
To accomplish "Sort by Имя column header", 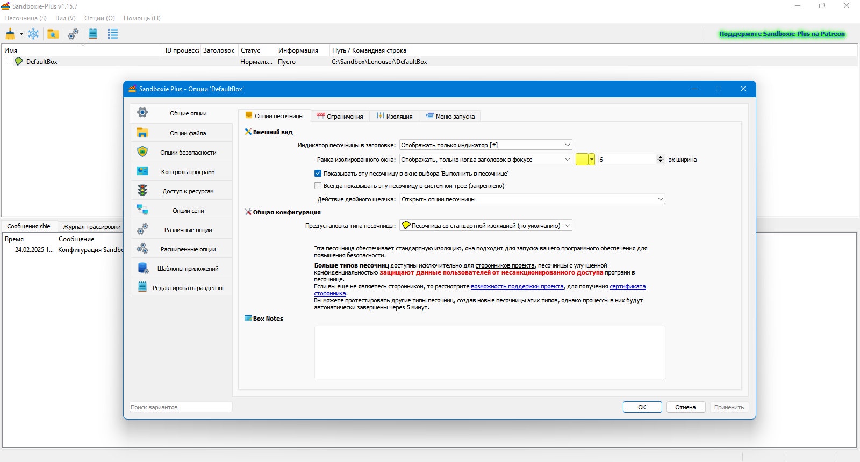I will coord(82,50).
